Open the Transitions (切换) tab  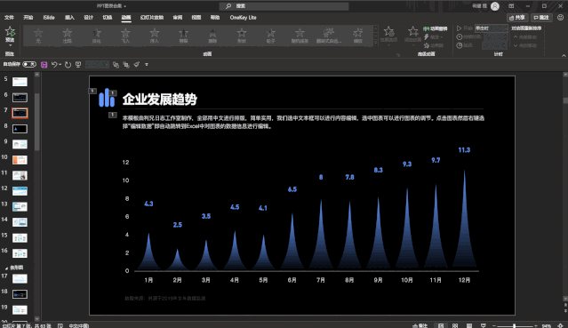108,18
